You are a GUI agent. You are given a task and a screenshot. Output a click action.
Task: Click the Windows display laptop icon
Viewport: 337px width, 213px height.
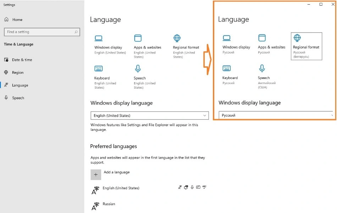coord(99,38)
